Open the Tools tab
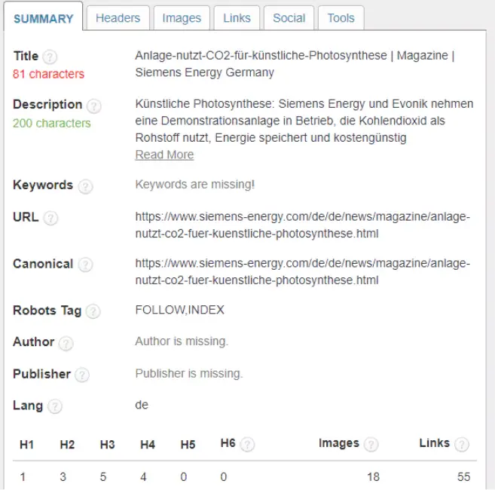Viewport: 495px width, 490px height. (341, 18)
